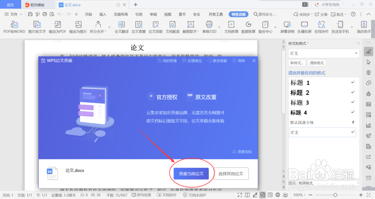Click the undo arrow icon
The image size is (375, 199).
pos(59,14)
